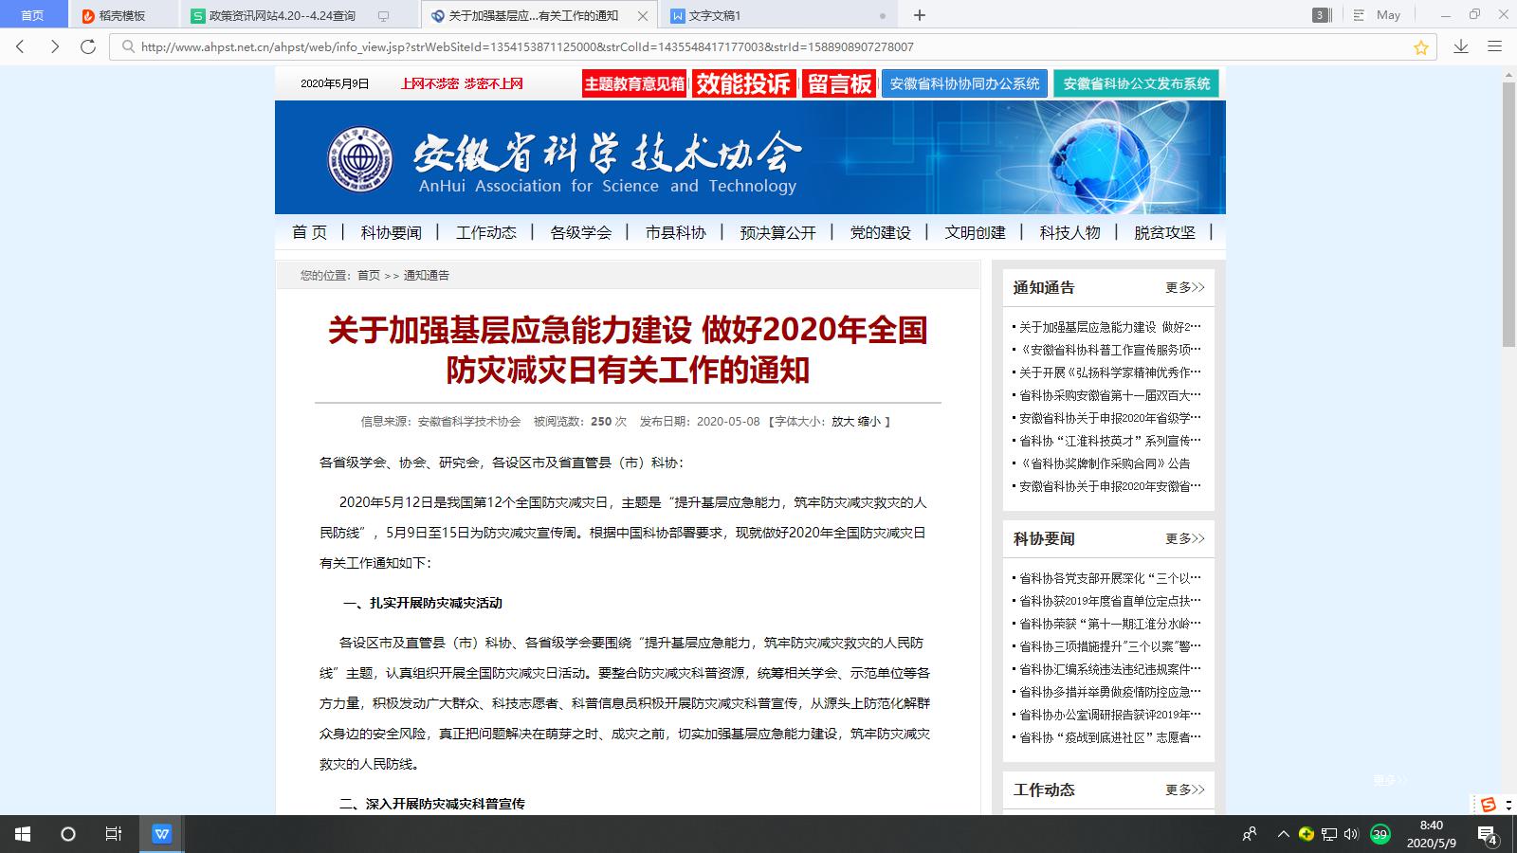Click the address bar URL field
The height and width of the screenshot is (853, 1517).
pyautogui.click(x=773, y=46)
